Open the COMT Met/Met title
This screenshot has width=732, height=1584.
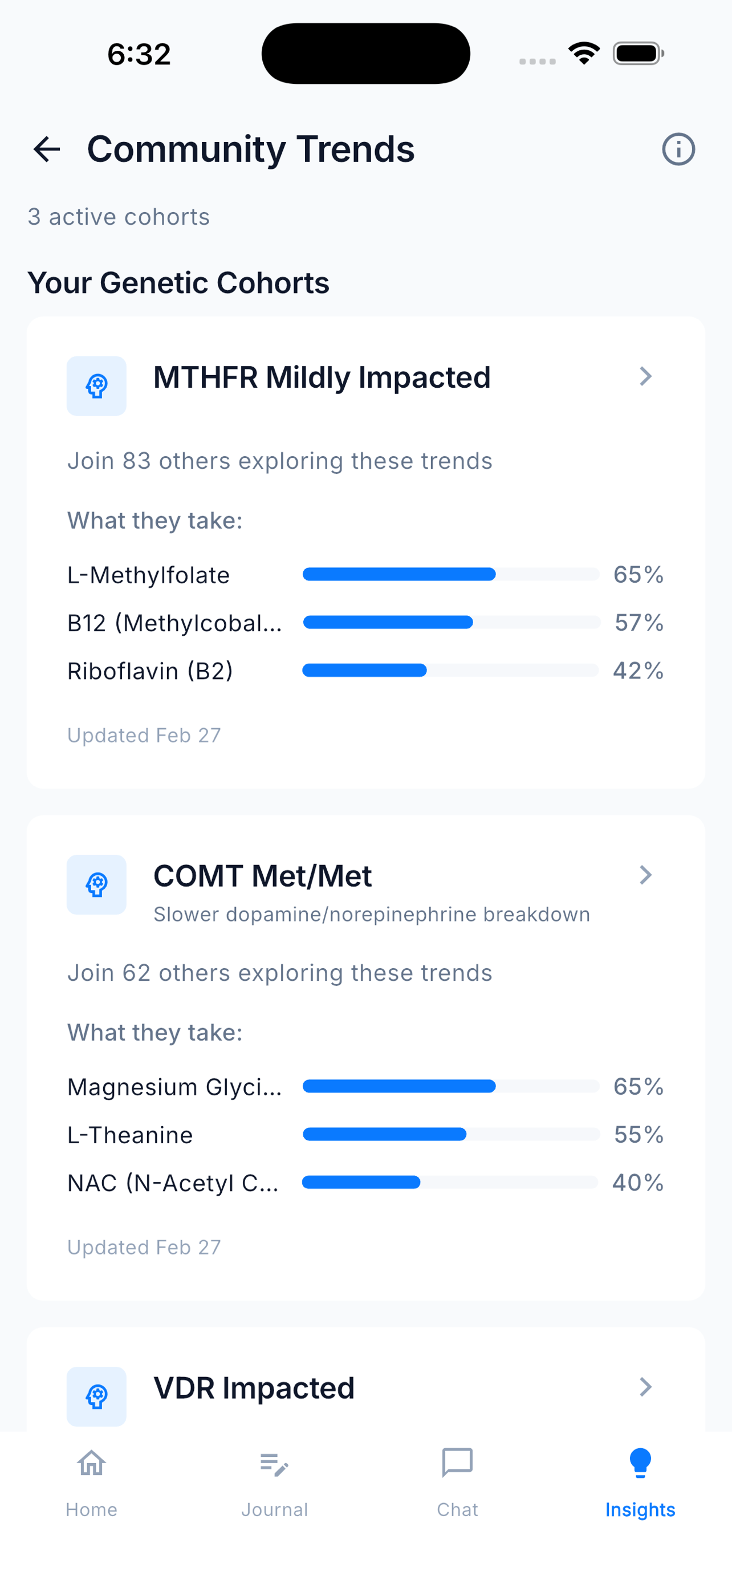pos(262,876)
